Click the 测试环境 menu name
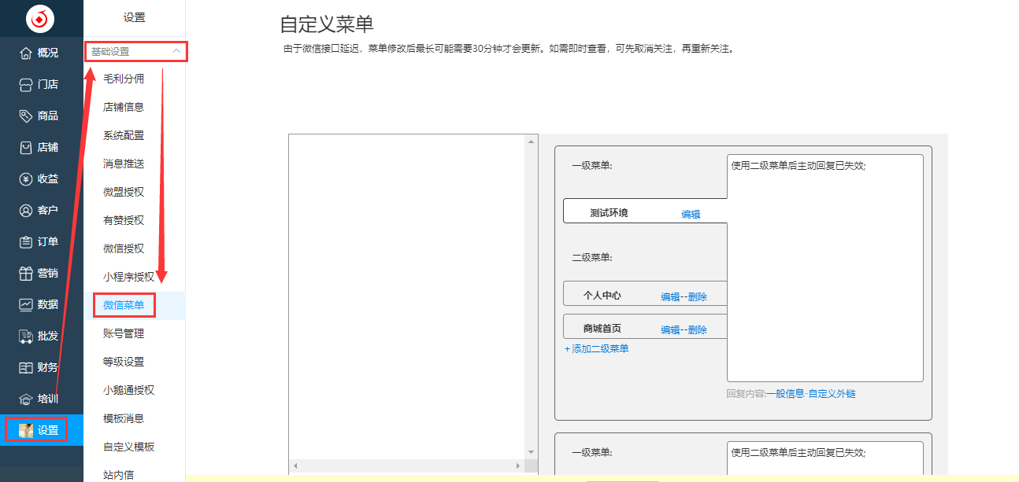 [609, 213]
